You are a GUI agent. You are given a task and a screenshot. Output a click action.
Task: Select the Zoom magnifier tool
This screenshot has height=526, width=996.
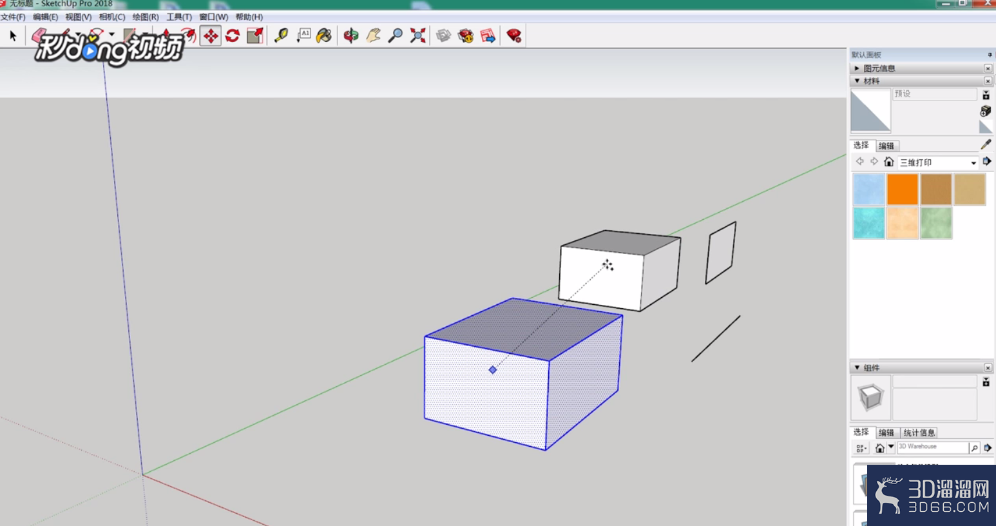(x=396, y=35)
